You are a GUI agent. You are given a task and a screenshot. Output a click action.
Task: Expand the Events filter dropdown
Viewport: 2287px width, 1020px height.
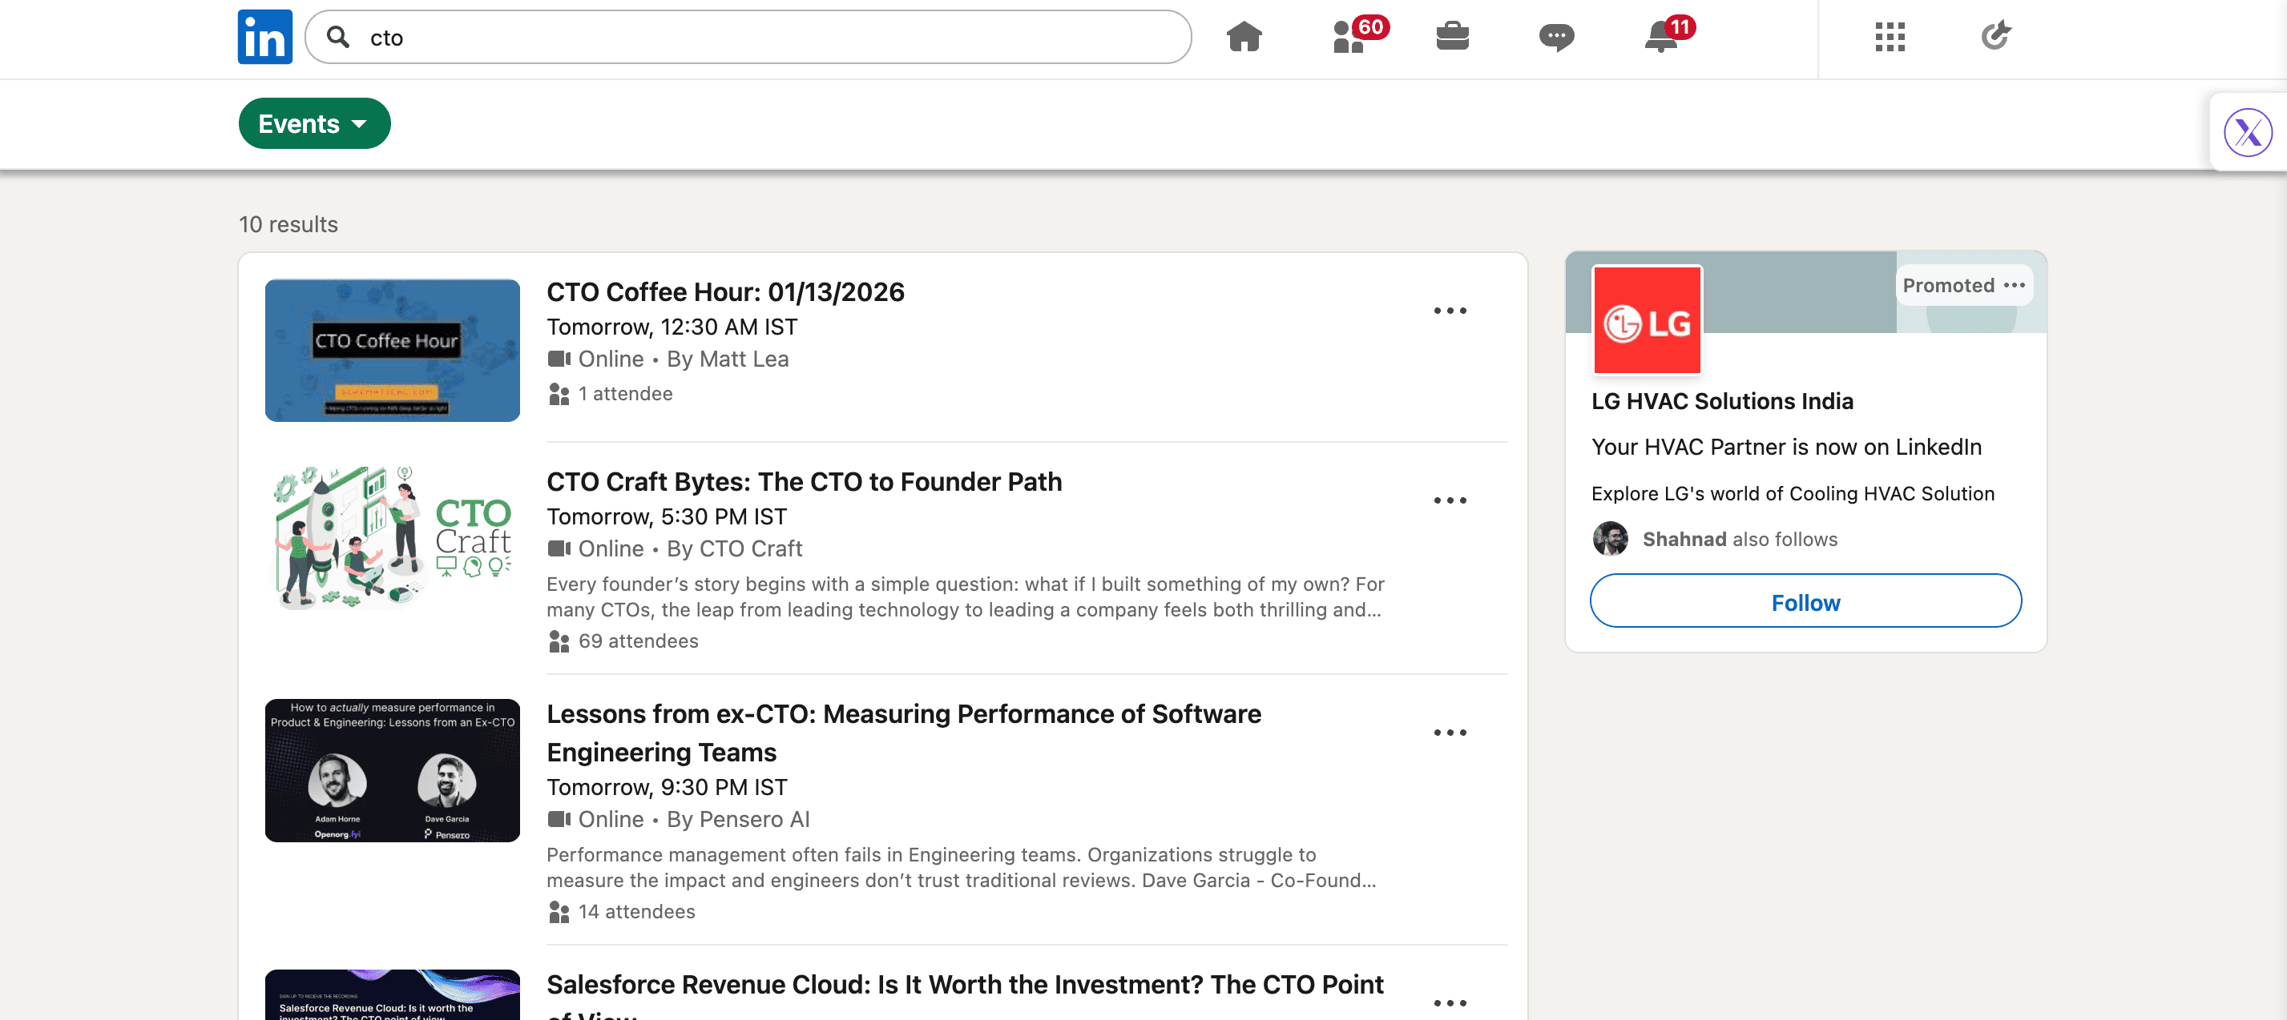(x=314, y=123)
